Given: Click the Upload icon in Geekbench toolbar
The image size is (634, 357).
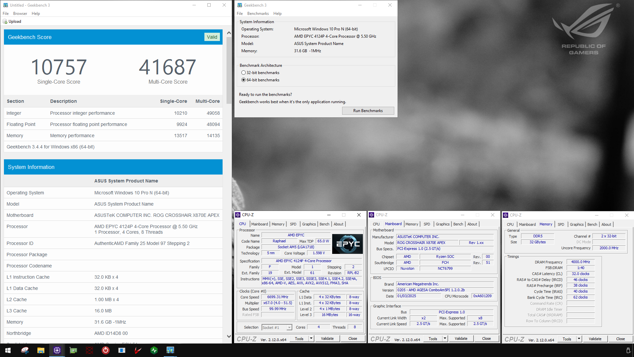Looking at the screenshot, I should (5, 21).
